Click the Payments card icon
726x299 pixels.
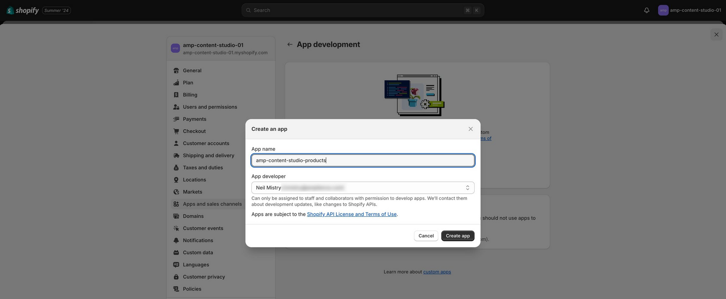point(176,119)
